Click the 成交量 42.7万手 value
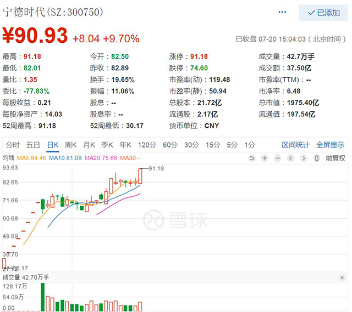This screenshot has height=312, width=352. coord(301,56)
